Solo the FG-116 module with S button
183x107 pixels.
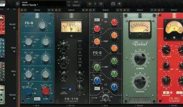(x=59, y=10)
